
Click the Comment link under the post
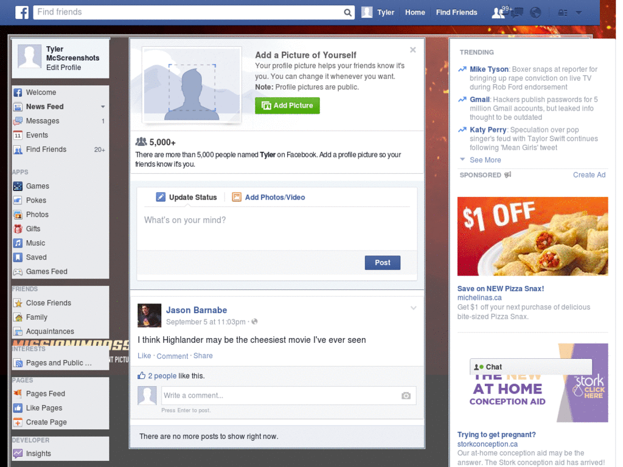(x=172, y=356)
